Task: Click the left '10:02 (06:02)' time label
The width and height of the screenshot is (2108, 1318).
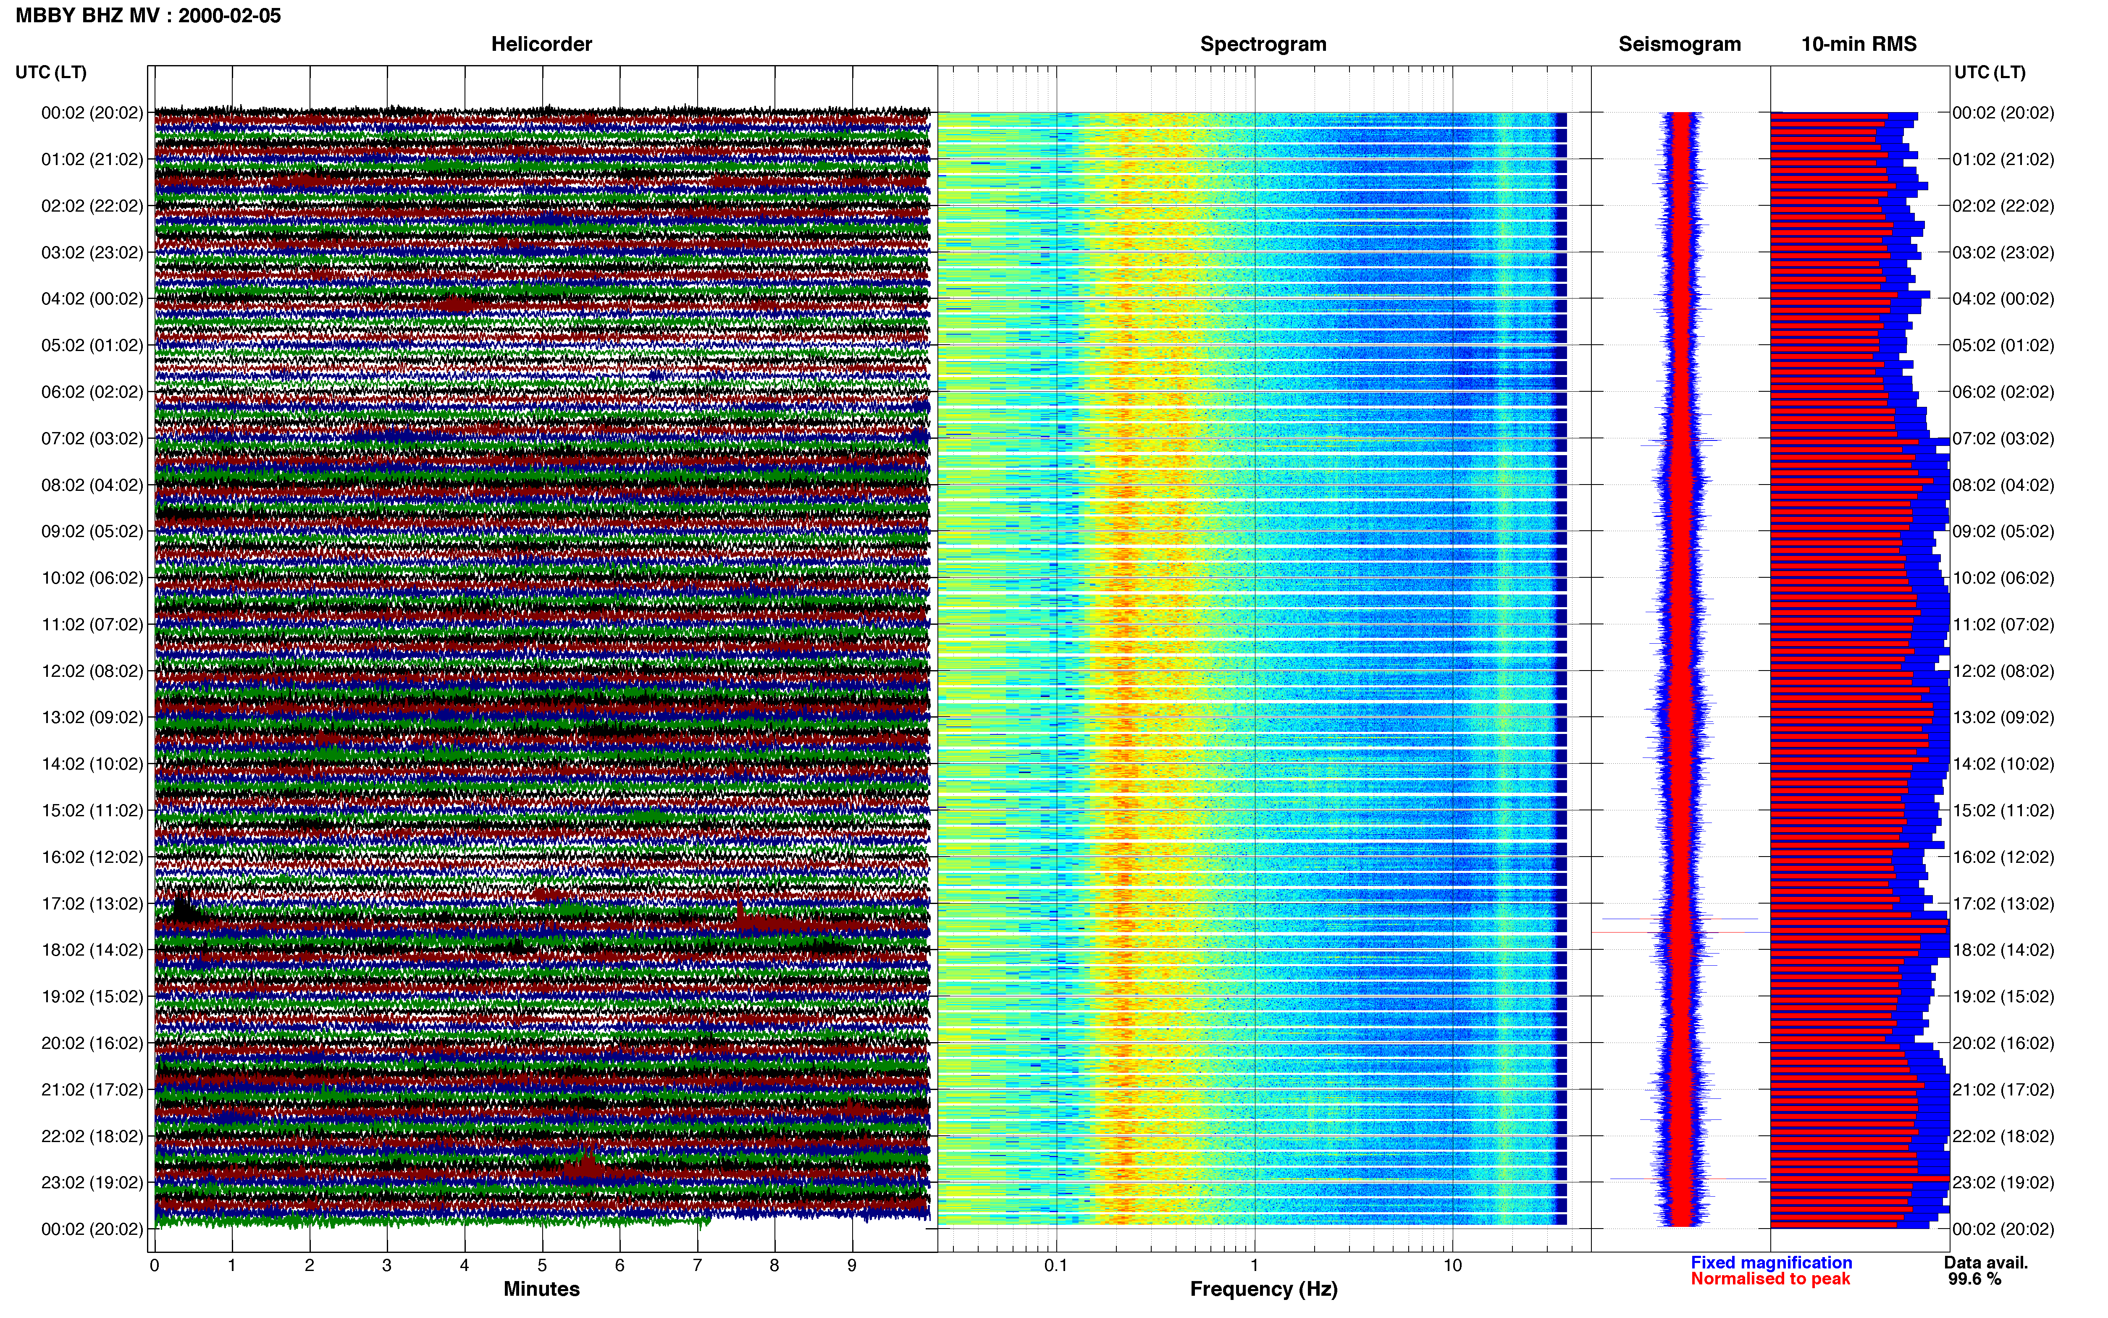Action: (x=92, y=578)
